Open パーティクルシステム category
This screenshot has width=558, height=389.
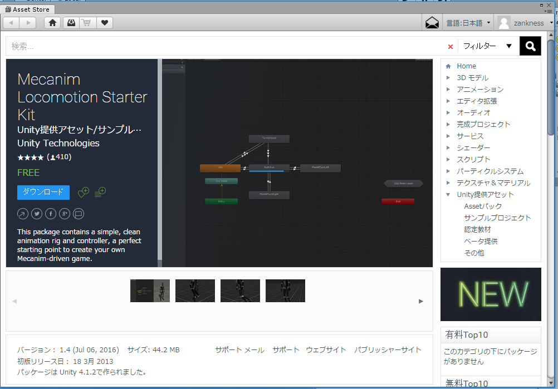tap(490, 171)
